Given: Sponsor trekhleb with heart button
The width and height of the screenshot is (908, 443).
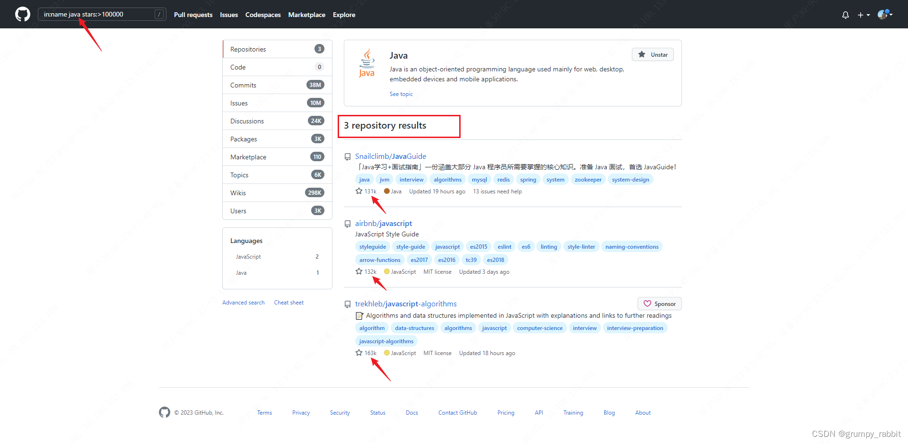Looking at the screenshot, I should [659, 304].
